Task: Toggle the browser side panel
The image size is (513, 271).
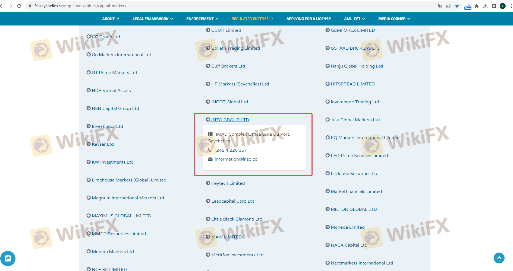Action: (494, 6)
